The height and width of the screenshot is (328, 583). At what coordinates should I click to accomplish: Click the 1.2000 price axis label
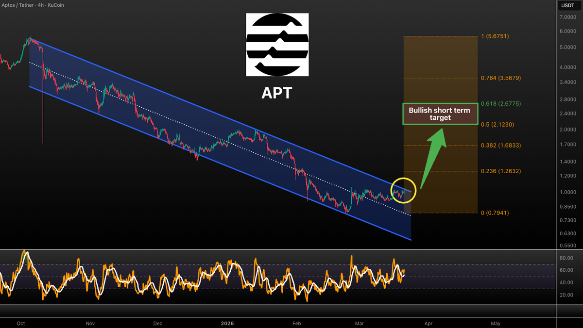pyautogui.click(x=568, y=176)
